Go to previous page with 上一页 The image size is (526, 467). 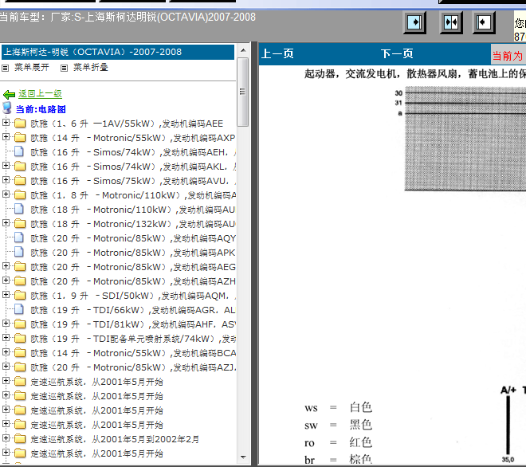(277, 53)
